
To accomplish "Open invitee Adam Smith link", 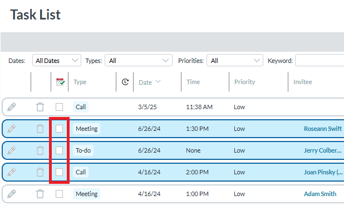I will pyautogui.click(x=320, y=194).
